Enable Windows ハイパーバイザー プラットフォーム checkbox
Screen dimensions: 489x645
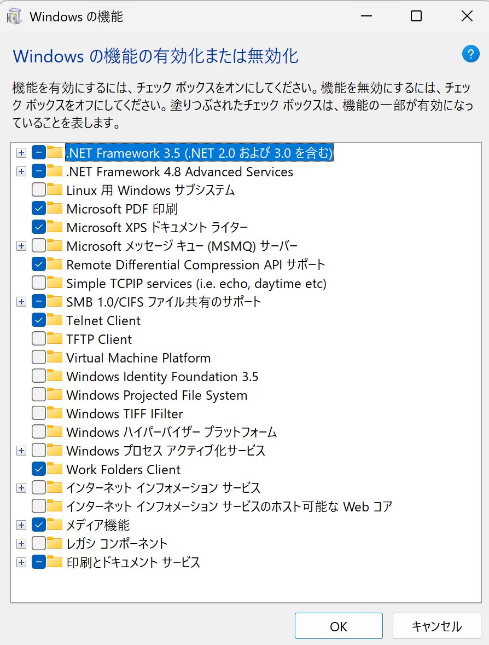coord(39,432)
